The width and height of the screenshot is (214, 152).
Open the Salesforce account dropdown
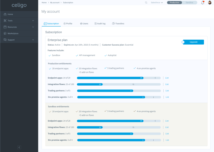[x=157, y=3]
